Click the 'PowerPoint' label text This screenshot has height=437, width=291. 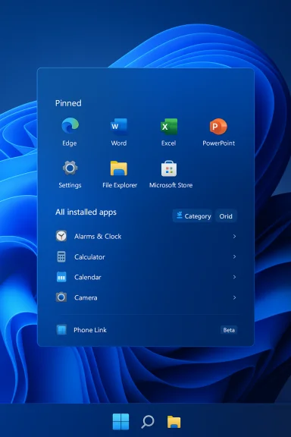click(x=218, y=143)
